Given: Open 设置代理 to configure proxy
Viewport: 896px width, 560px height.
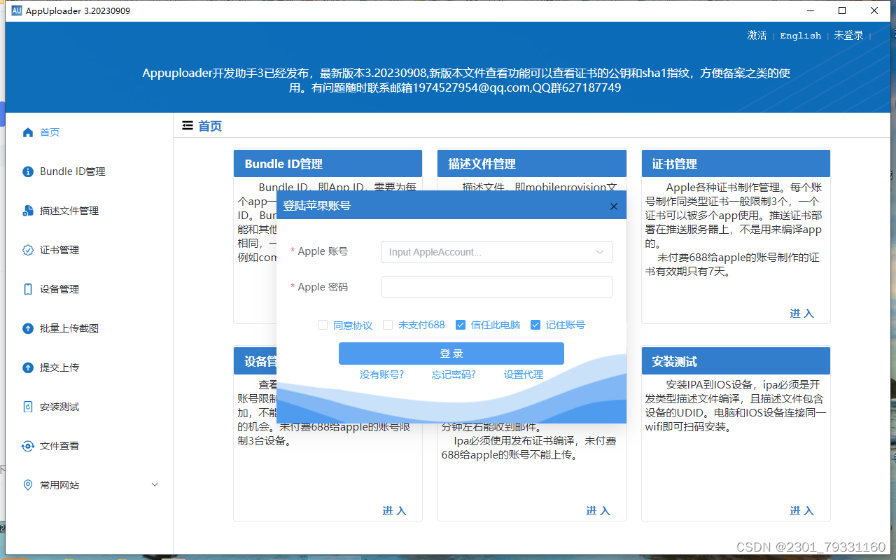Looking at the screenshot, I should (x=522, y=374).
